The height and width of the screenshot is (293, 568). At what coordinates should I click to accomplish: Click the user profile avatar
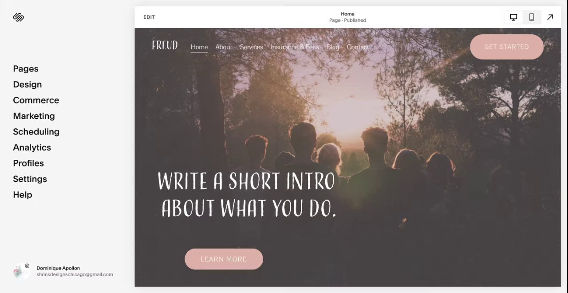(x=21, y=271)
